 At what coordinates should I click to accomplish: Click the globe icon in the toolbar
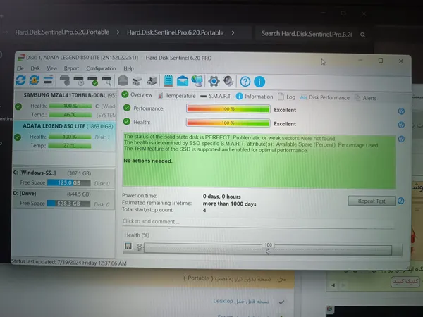[x=199, y=81]
